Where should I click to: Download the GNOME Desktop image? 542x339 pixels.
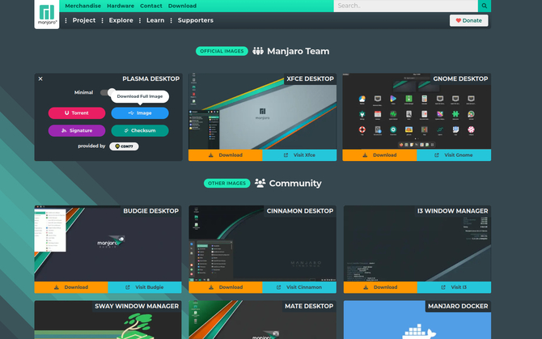click(x=379, y=155)
